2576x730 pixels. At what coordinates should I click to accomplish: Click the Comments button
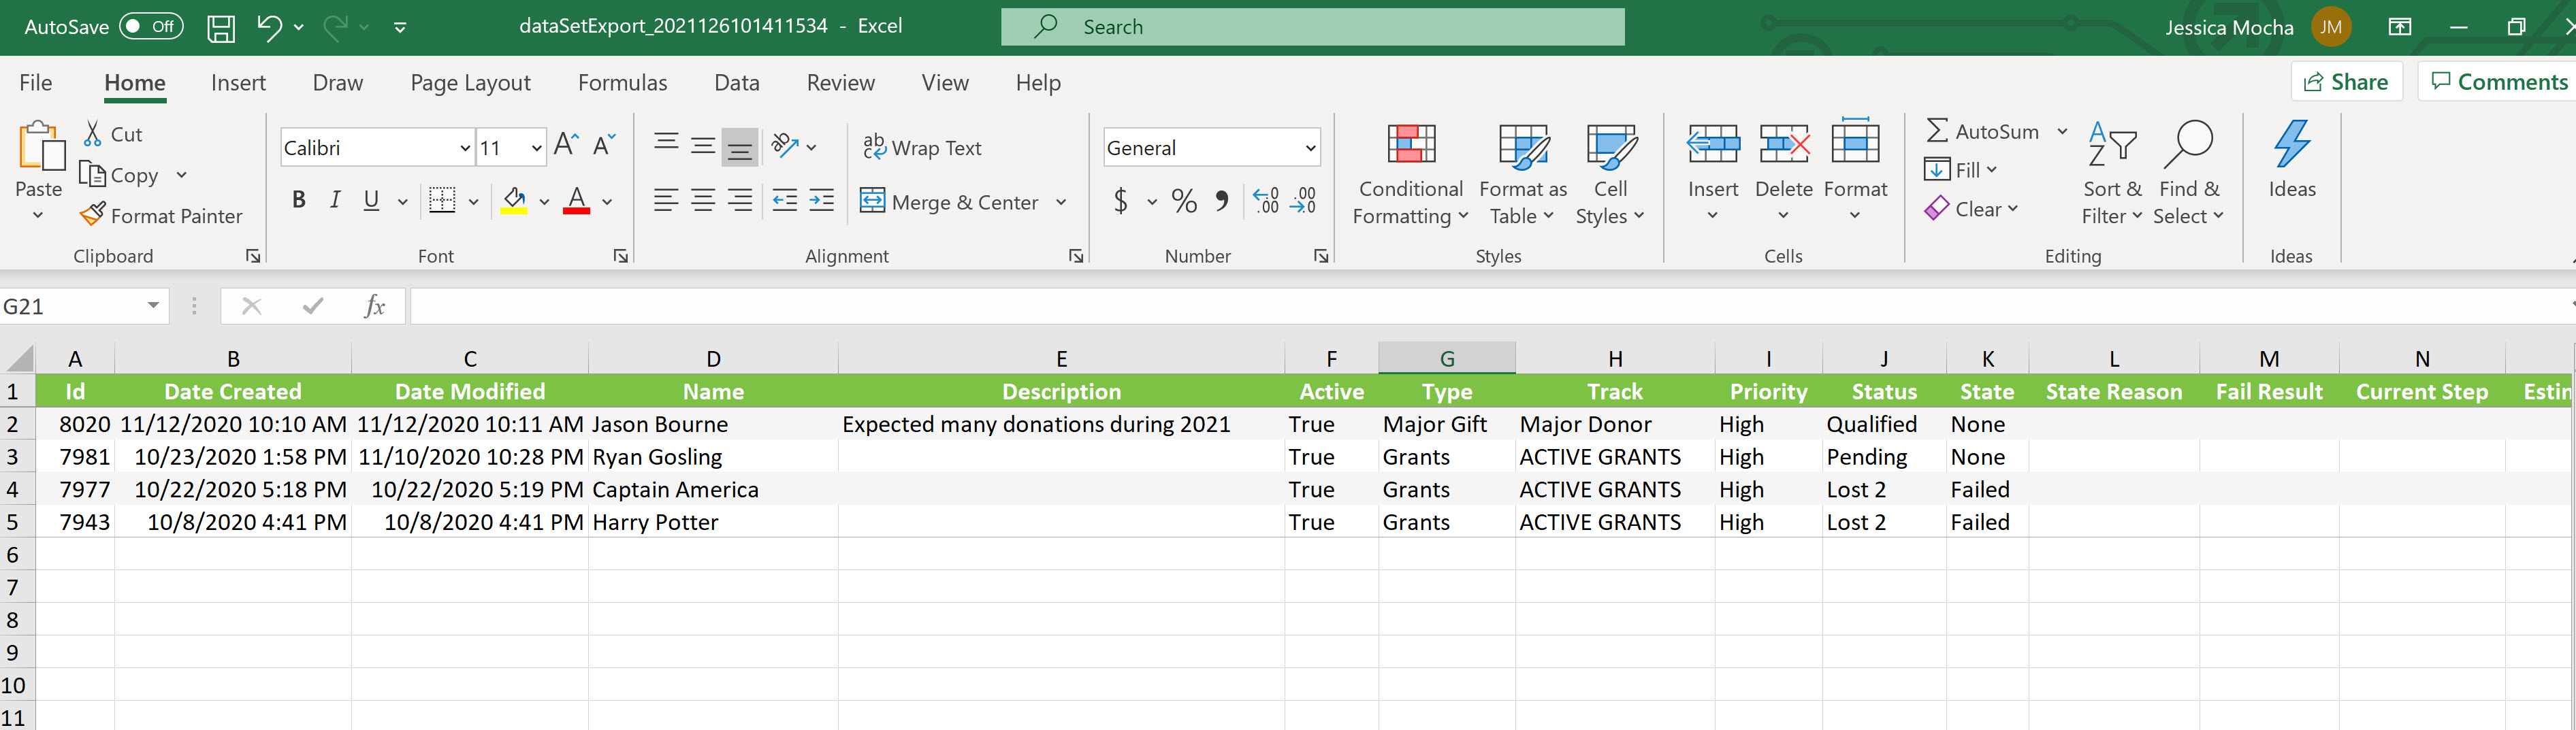click(x=2498, y=82)
